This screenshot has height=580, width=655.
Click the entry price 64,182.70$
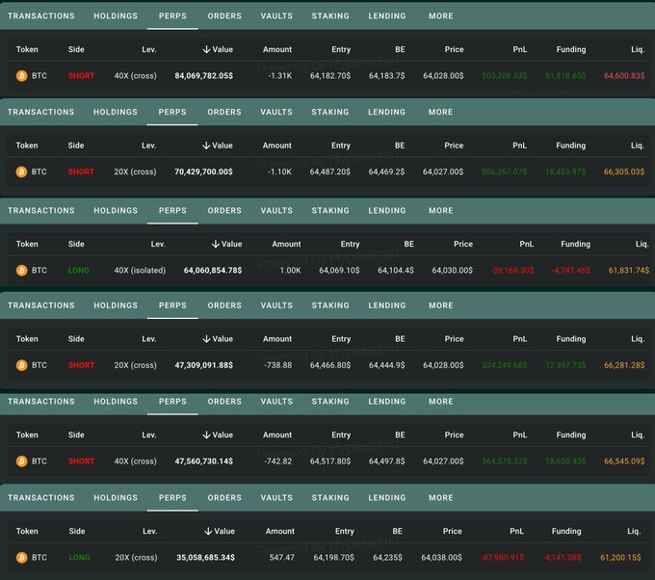click(330, 76)
